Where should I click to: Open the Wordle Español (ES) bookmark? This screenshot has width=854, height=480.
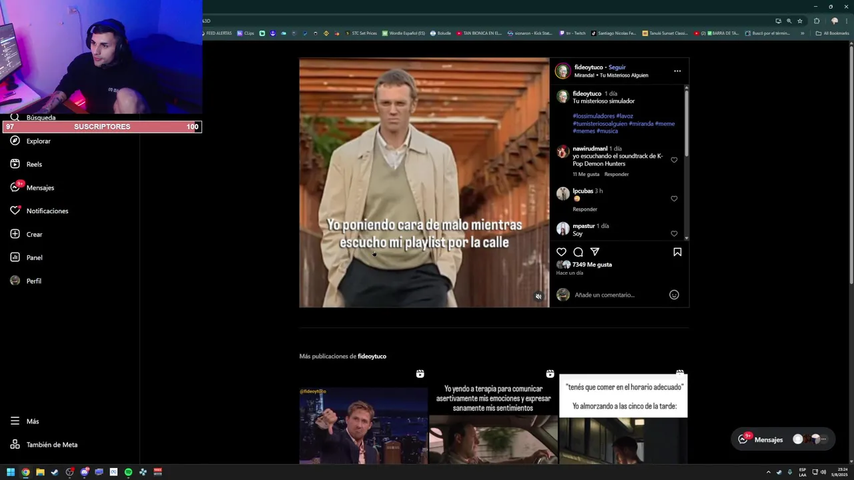click(404, 33)
